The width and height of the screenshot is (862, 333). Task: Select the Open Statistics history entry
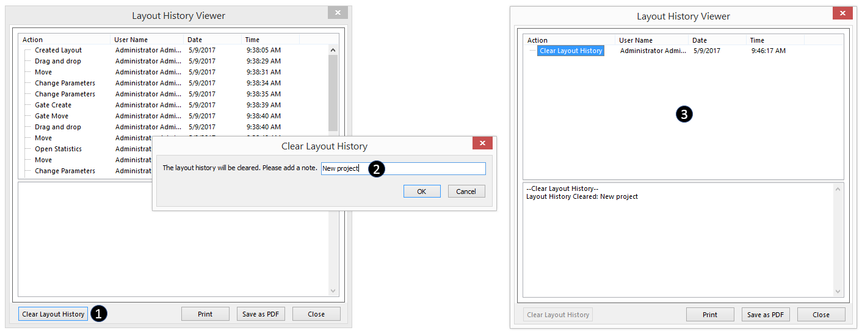[x=58, y=149]
